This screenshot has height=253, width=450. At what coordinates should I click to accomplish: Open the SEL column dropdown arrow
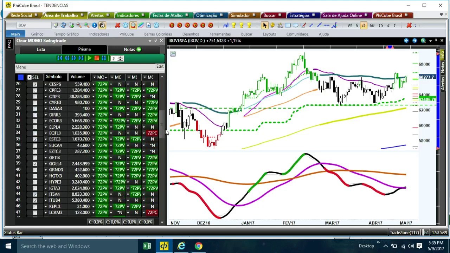click(30, 77)
